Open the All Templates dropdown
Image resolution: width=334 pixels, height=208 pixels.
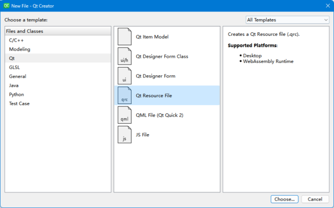[x=287, y=20]
